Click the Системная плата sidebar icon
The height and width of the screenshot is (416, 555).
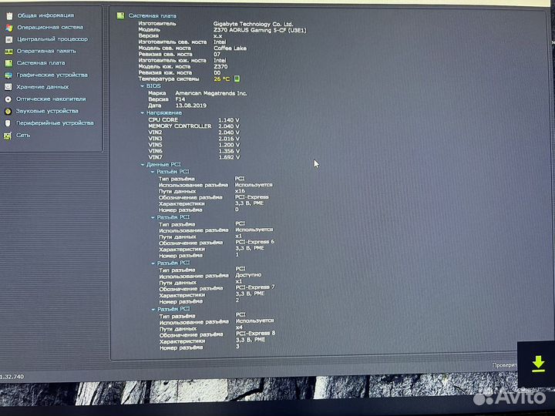8,63
